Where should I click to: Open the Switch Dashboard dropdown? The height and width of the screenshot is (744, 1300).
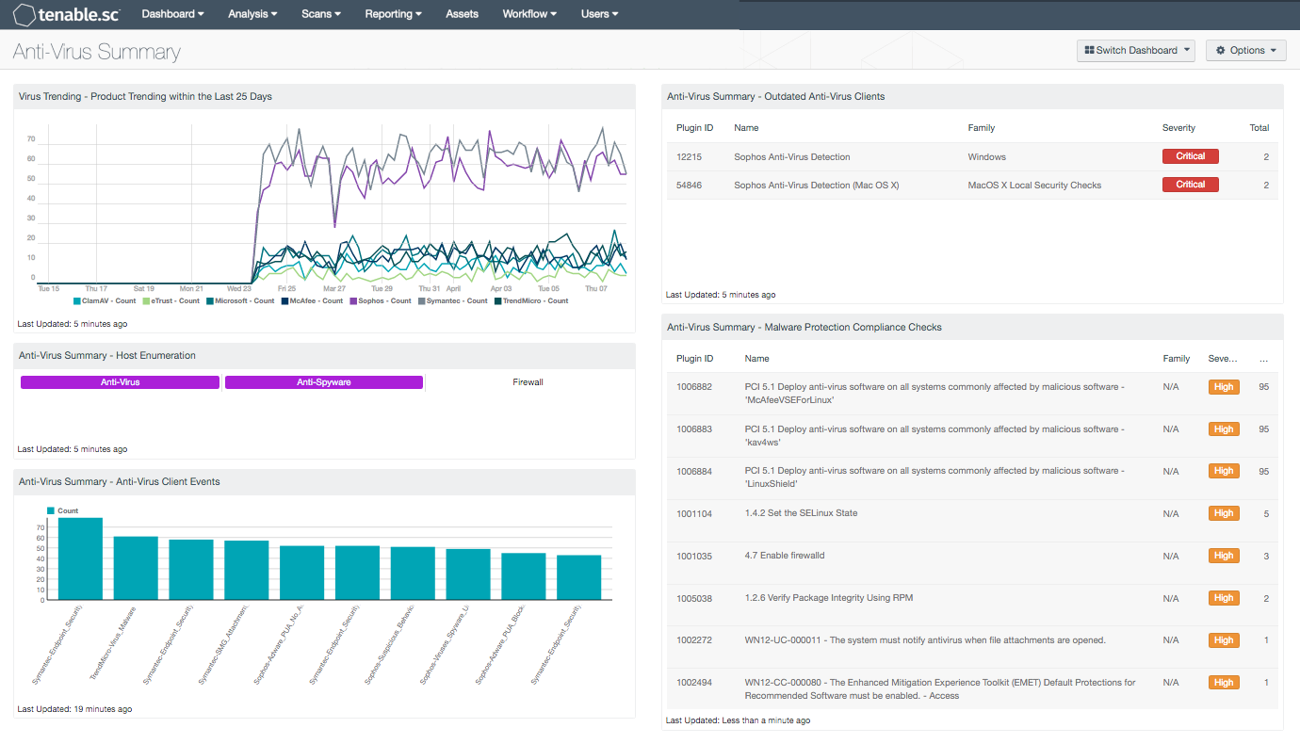click(x=1135, y=51)
